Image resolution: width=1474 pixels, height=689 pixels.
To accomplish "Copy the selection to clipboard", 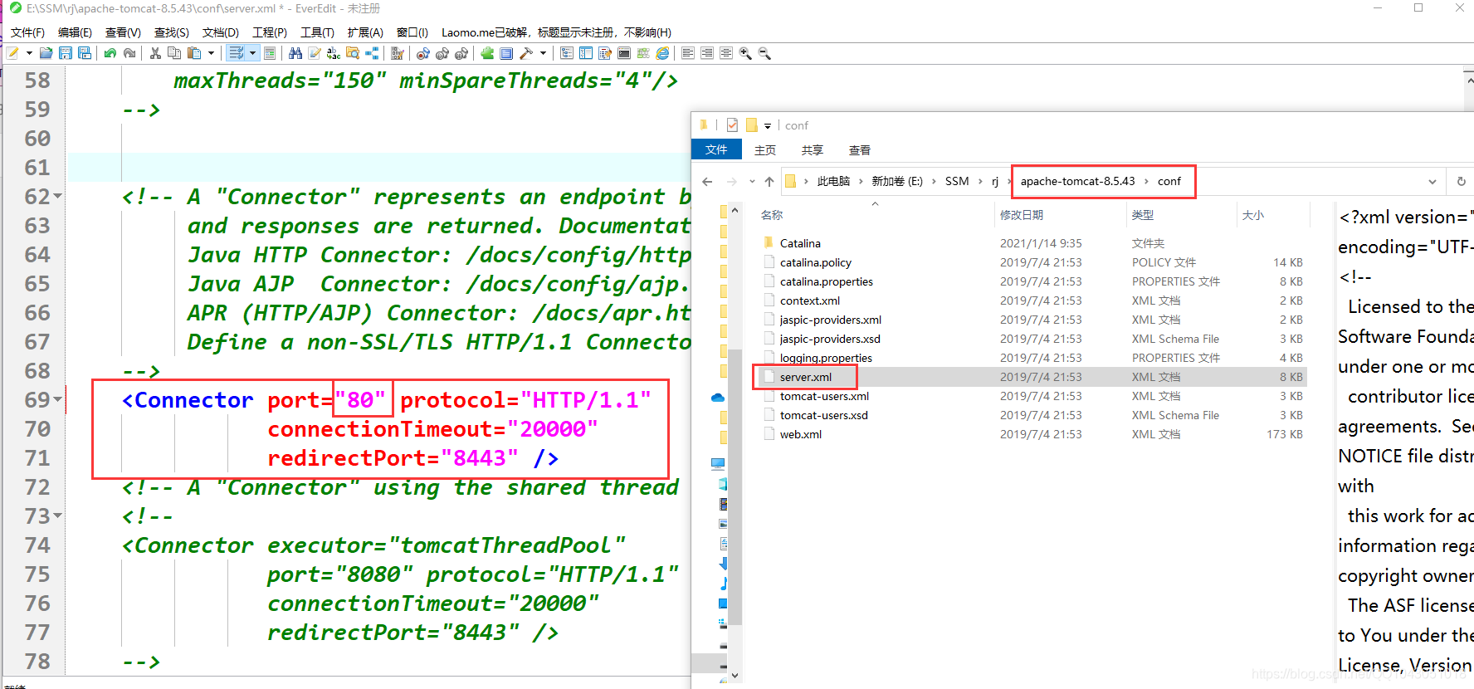I will pyautogui.click(x=174, y=53).
